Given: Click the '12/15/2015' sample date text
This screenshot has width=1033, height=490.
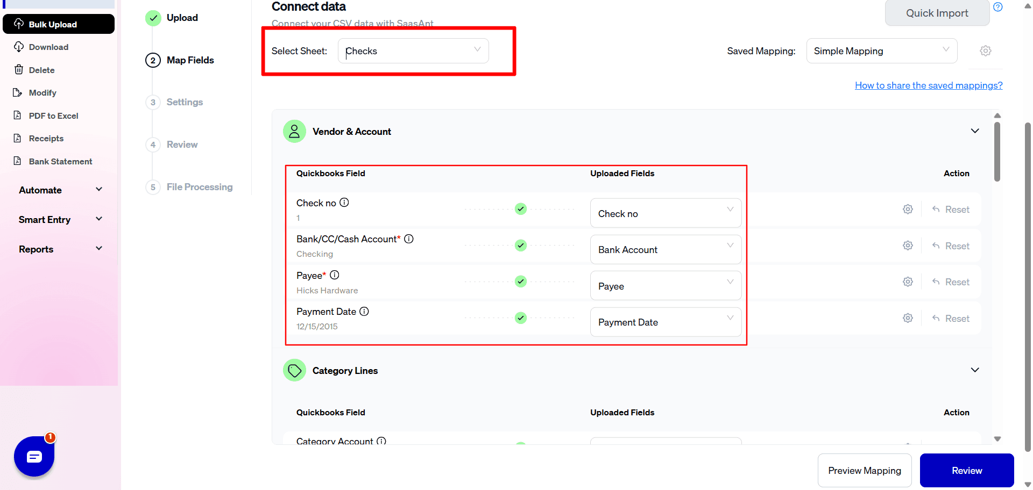Looking at the screenshot, I should point(317,327).
